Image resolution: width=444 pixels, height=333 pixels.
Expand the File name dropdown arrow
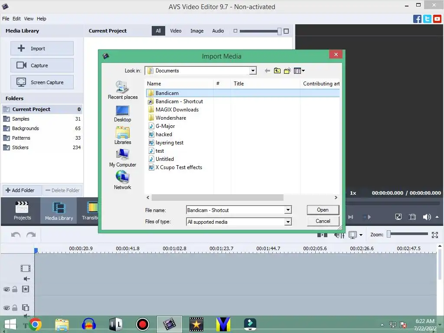tap(288, 210)
